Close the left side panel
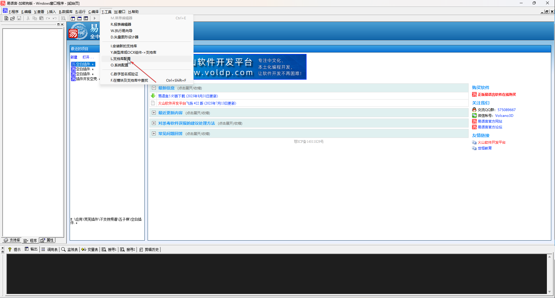 click(x=62, y=24)
